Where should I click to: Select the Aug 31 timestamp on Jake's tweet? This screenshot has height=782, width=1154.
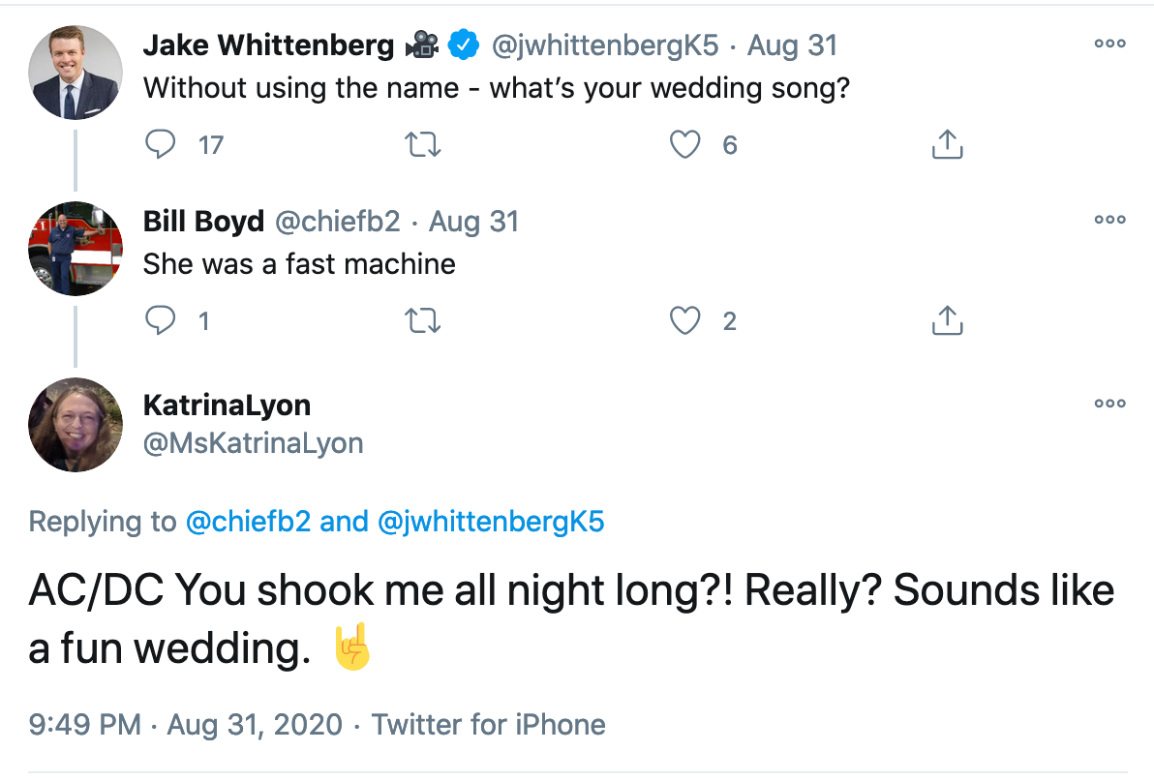pos(792,44)
